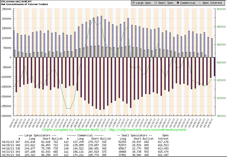Image resolution: width=227 pixels, height=157 pixels.
Task: Click the 'Small Spec' legend label
Action: tap(166, 3)
